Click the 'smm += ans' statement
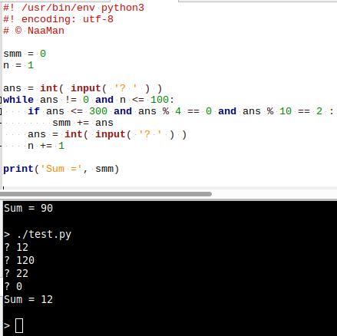This screenshot has height=336, width=337. (83, 123)
